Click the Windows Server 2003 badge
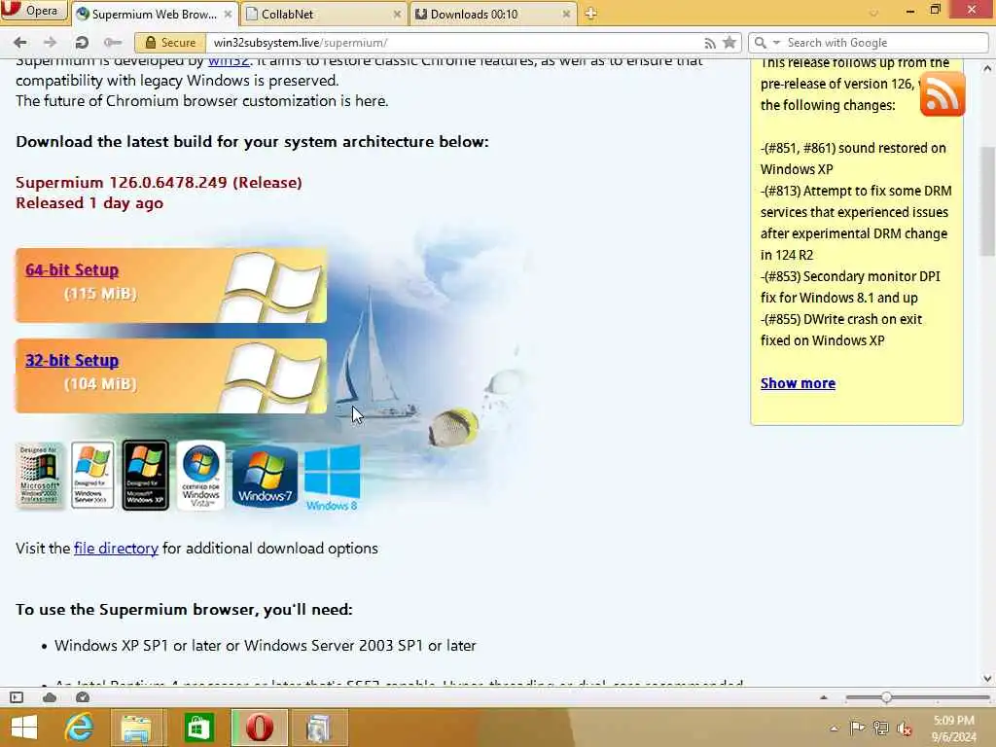This screenshot has width=996, height=747. 92,475
